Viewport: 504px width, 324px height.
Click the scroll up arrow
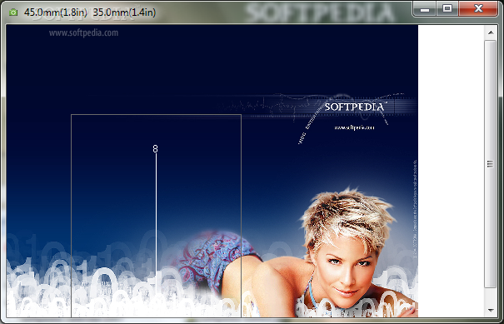coord(491,32)
